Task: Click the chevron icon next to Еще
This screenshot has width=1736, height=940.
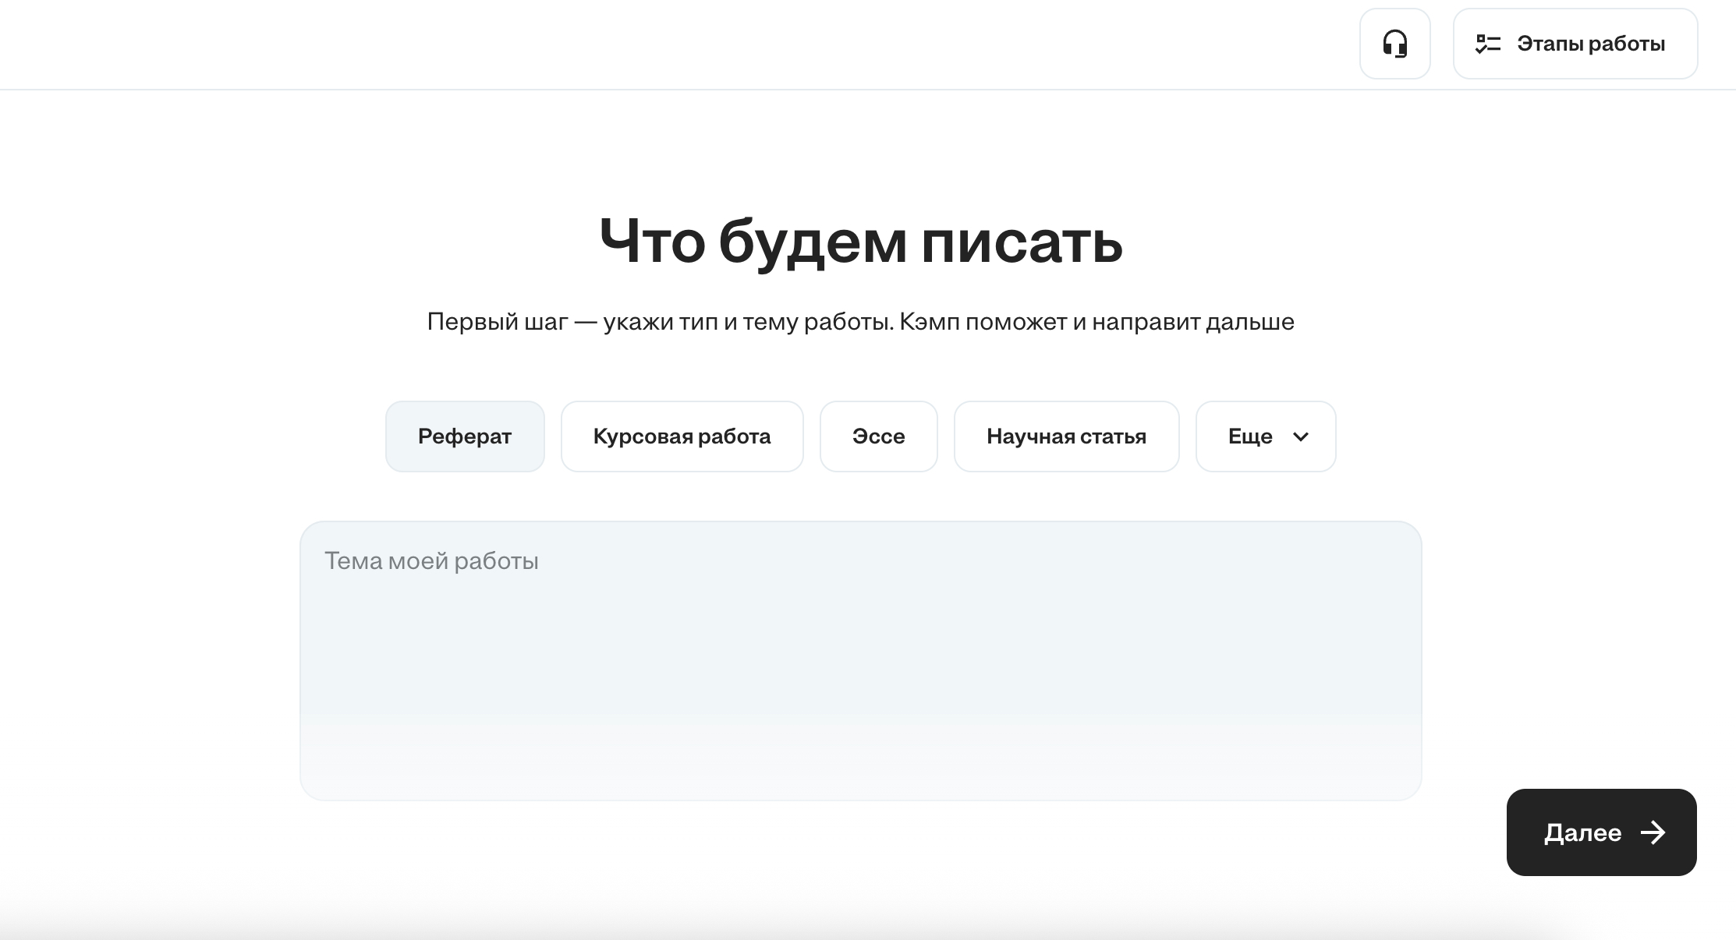Action: 1301,437
